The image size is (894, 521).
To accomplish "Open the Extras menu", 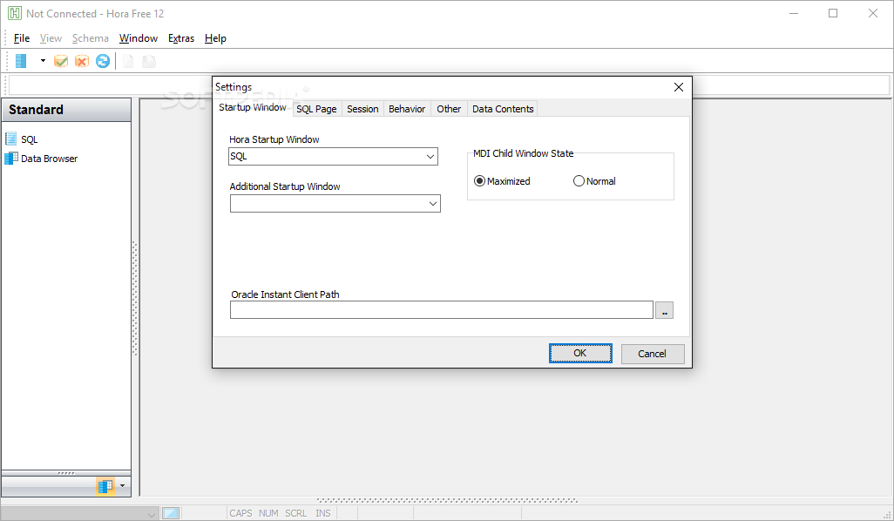I will [181, 38].
